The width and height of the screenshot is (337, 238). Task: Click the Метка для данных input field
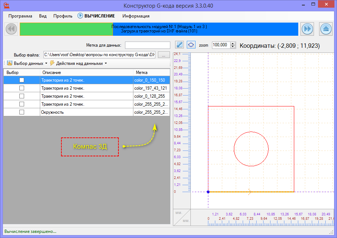(x=147, y=45)
